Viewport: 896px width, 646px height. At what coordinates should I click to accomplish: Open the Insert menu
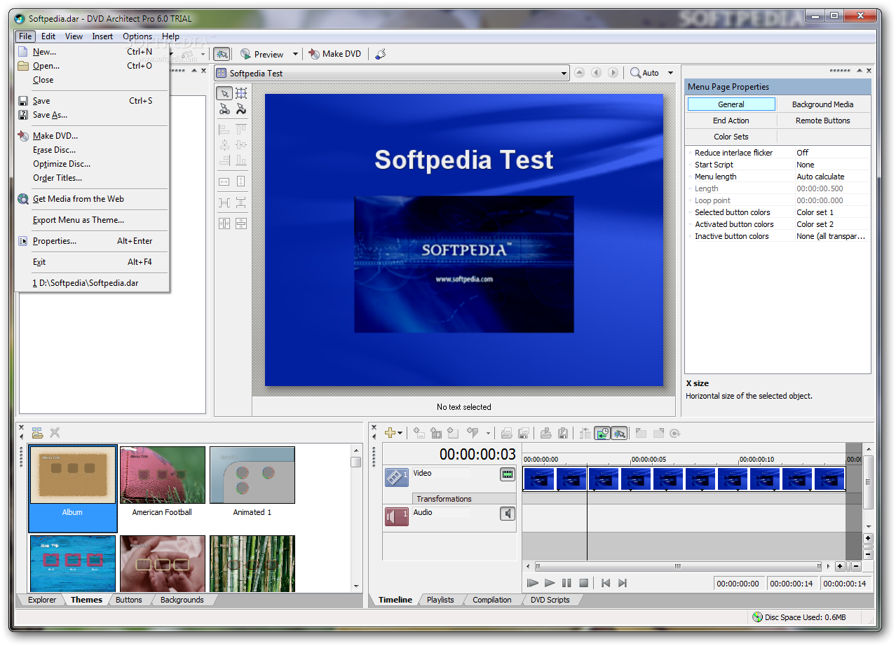[102, 36]
